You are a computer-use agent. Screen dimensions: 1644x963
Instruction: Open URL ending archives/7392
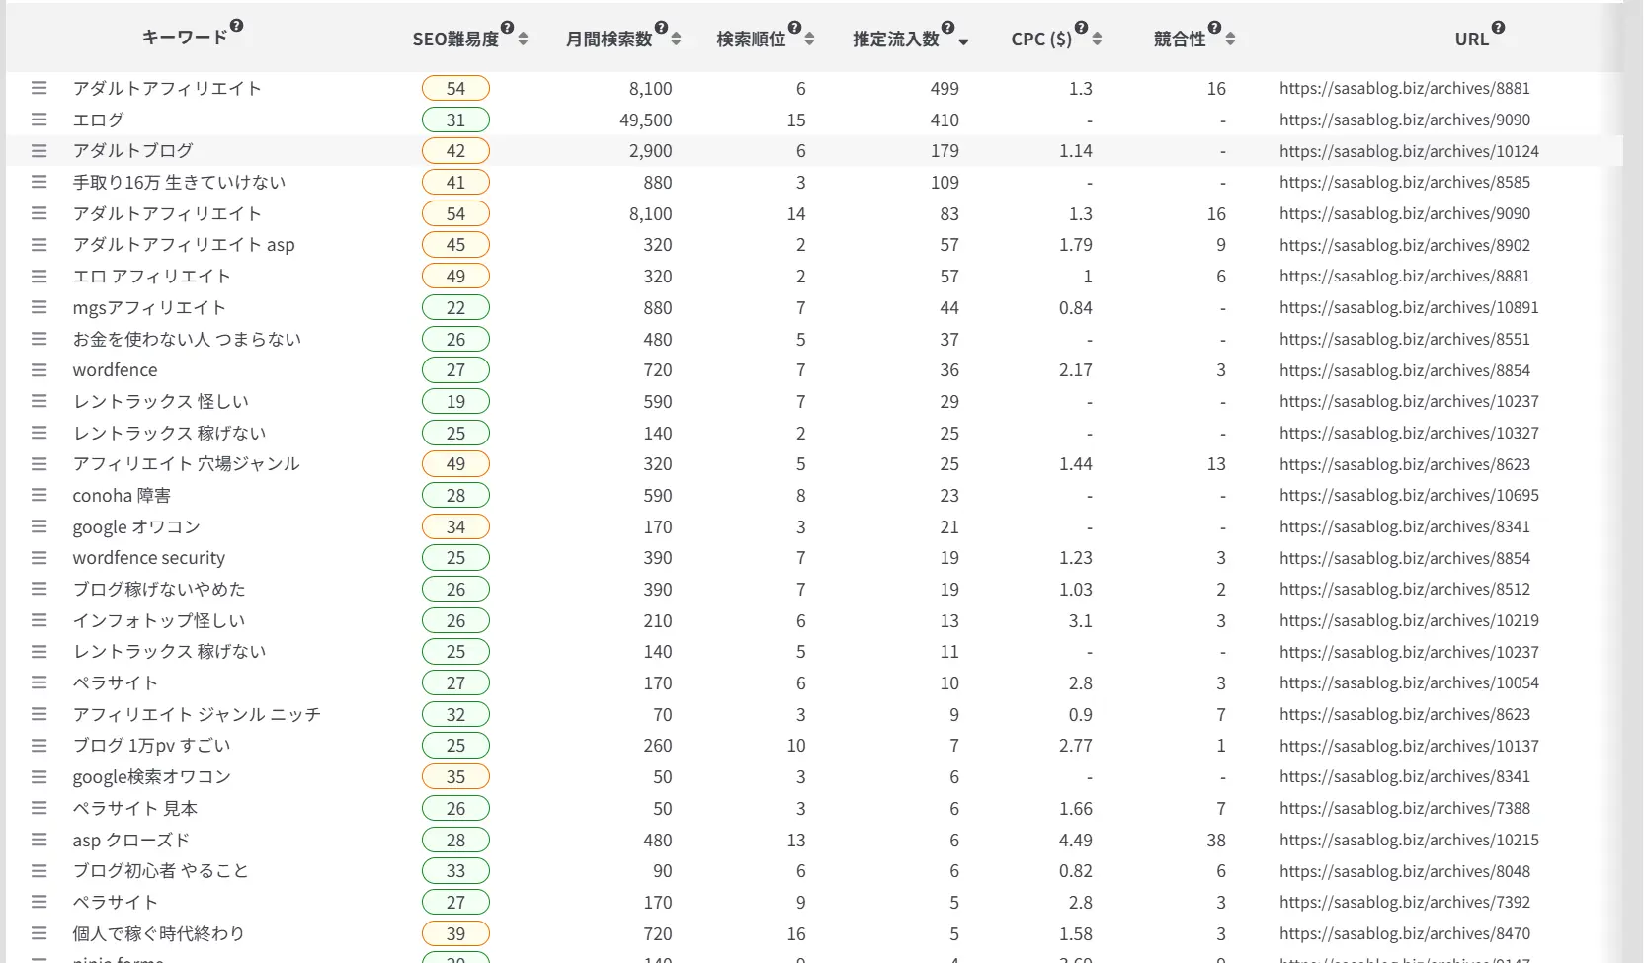tap(1405, 902)
